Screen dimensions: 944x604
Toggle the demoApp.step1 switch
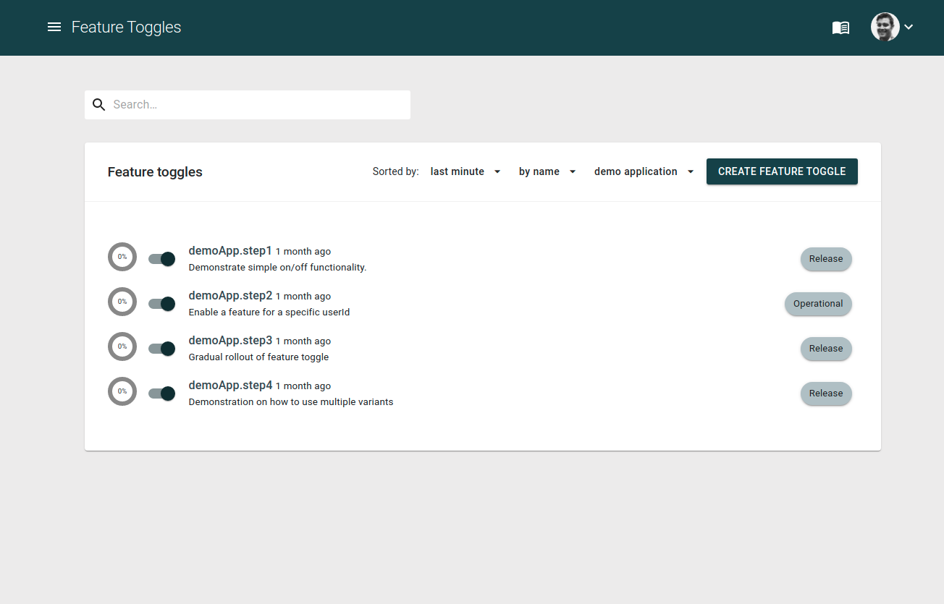161,259
